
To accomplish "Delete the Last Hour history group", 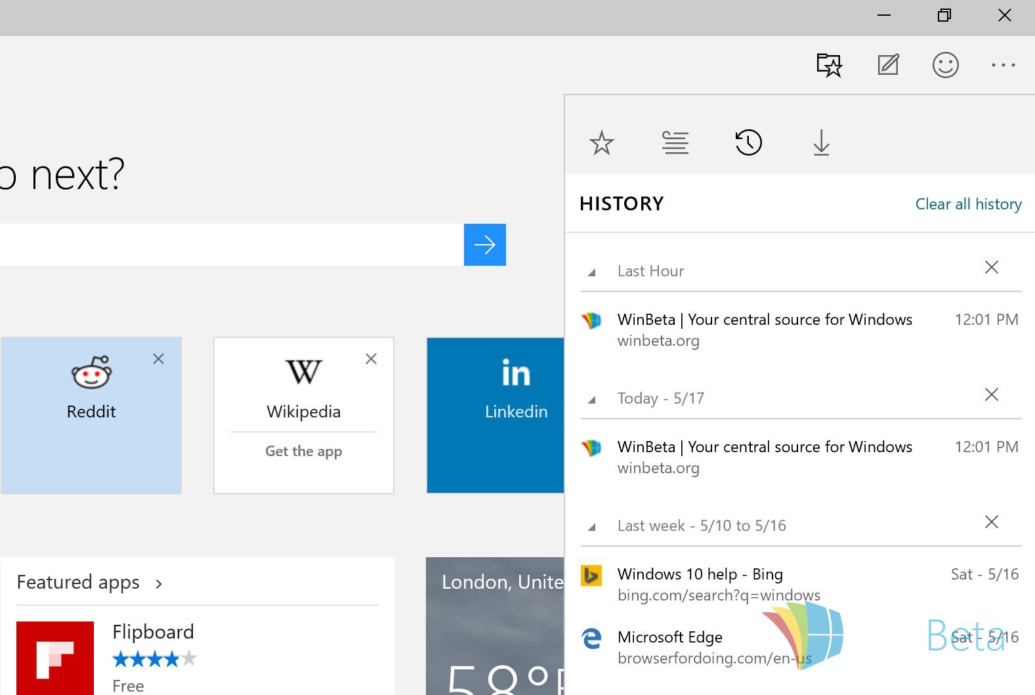I will (991, 267).
